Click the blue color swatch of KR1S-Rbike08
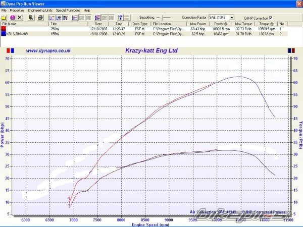The image size is (303, 227). point(3,34)
